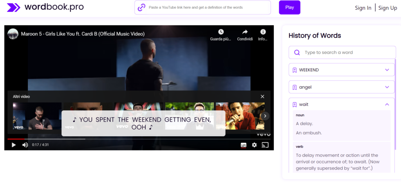Bookmark the angel word entry

(294, 87)
